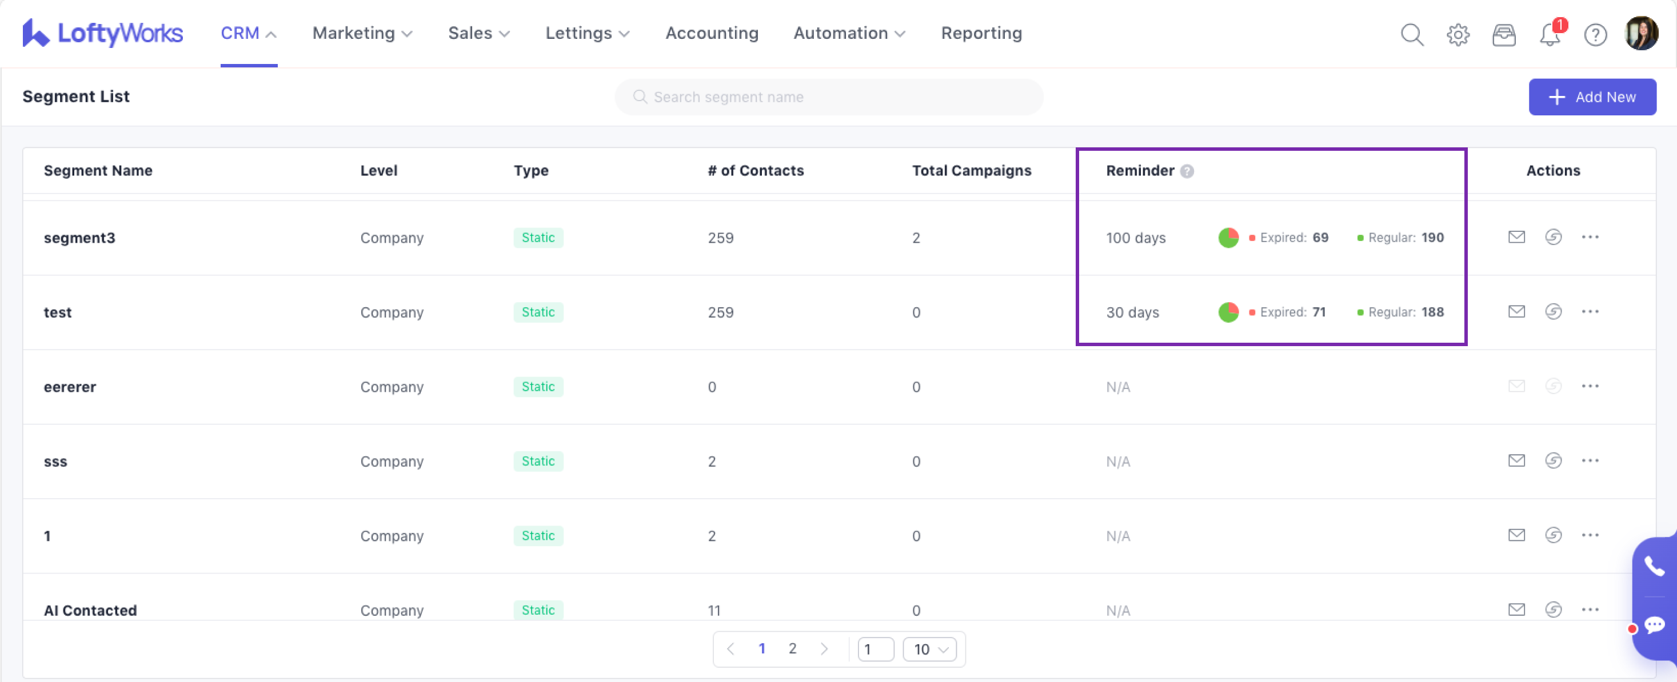This screenshot has width=1677, height=682.
Task: Open the page size 10 dropdown
Action: 929,649
